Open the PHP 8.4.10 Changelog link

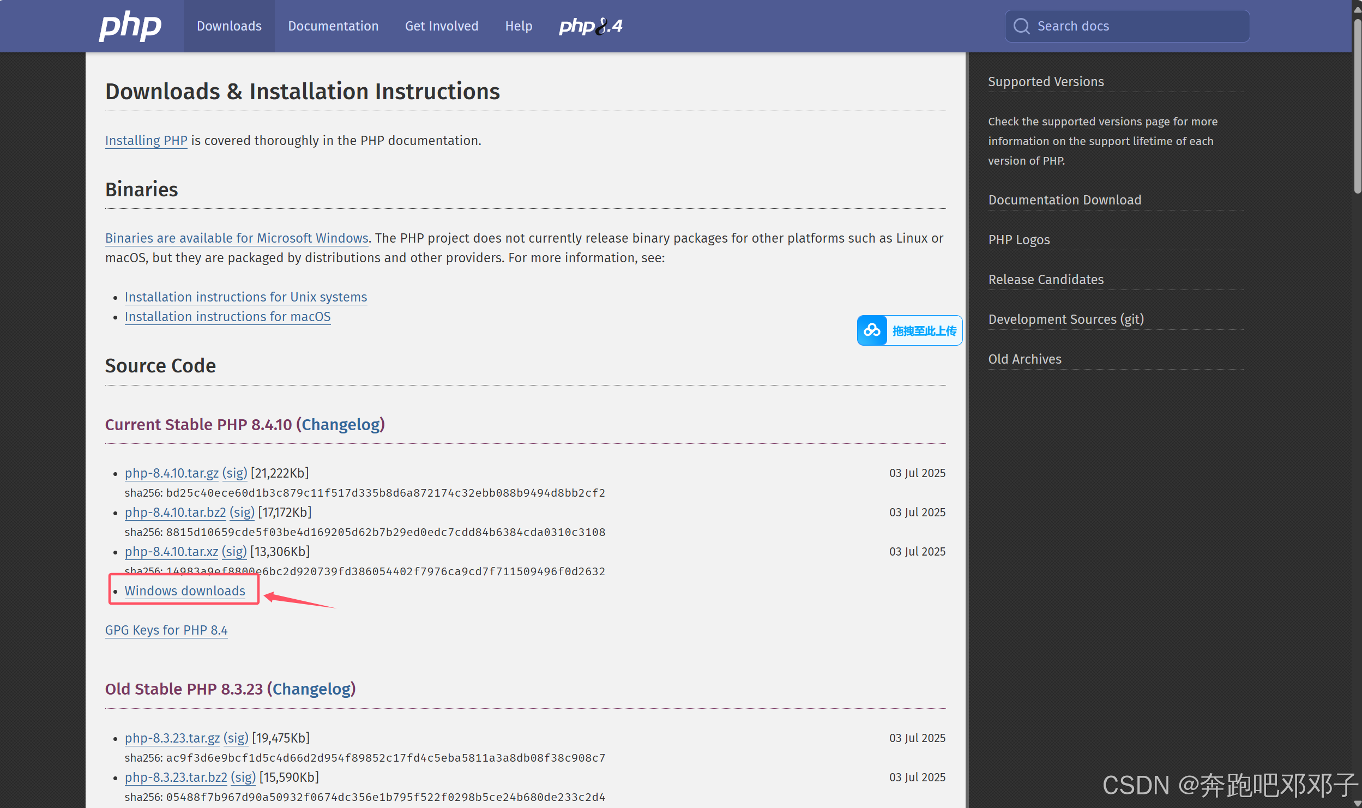341,425
